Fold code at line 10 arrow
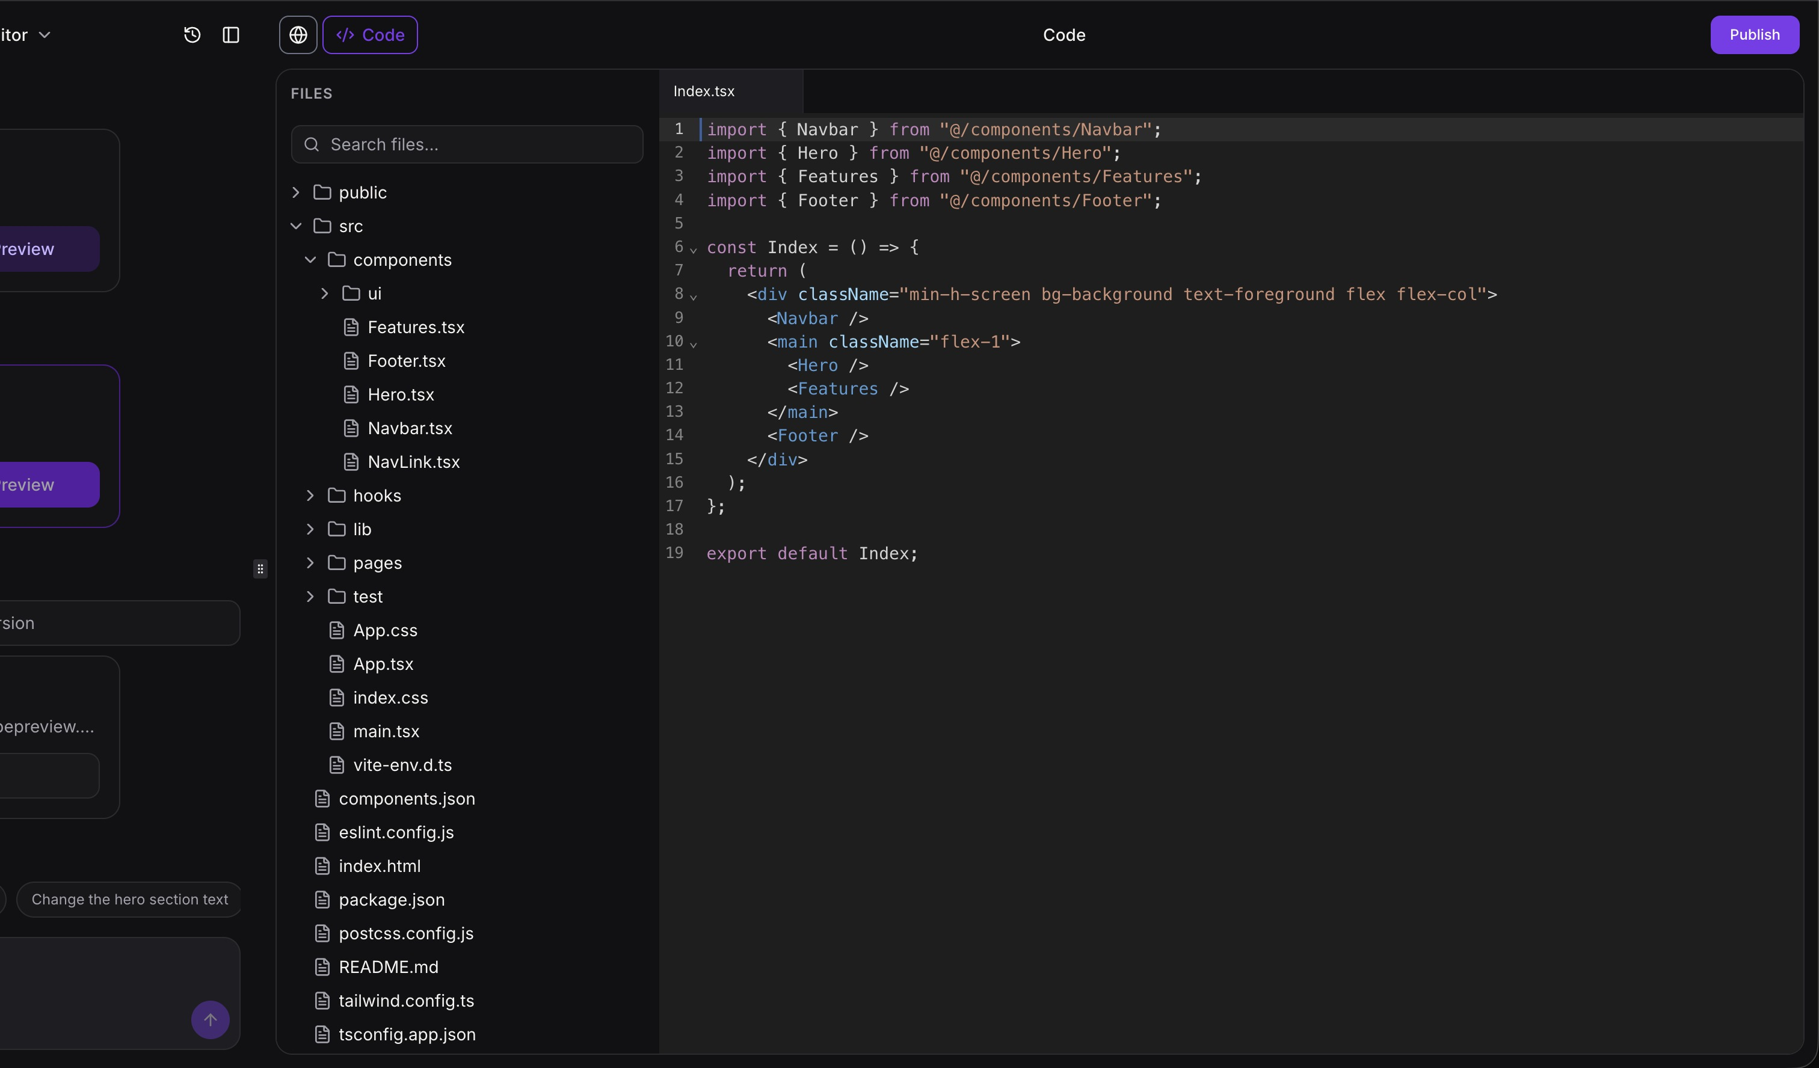The image size is (1819, 1068). 694,344
